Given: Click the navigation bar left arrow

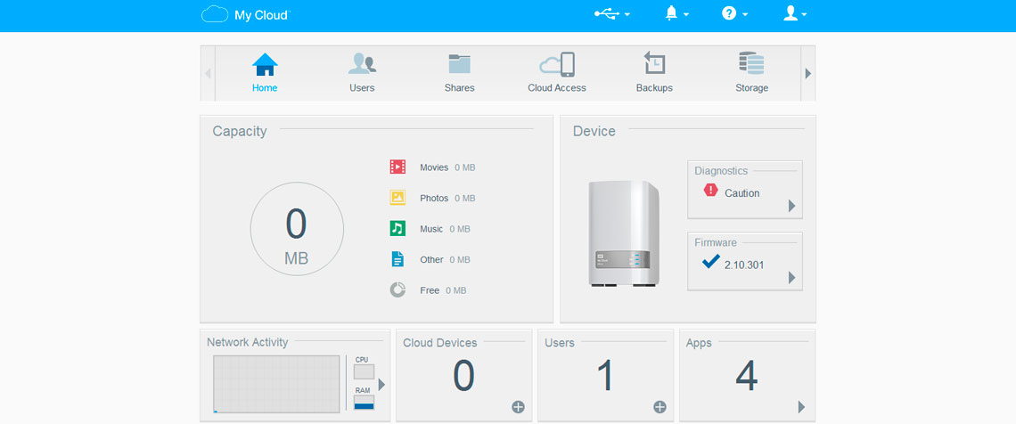Looking at the screenshot, I should click(x=208, y=73).
